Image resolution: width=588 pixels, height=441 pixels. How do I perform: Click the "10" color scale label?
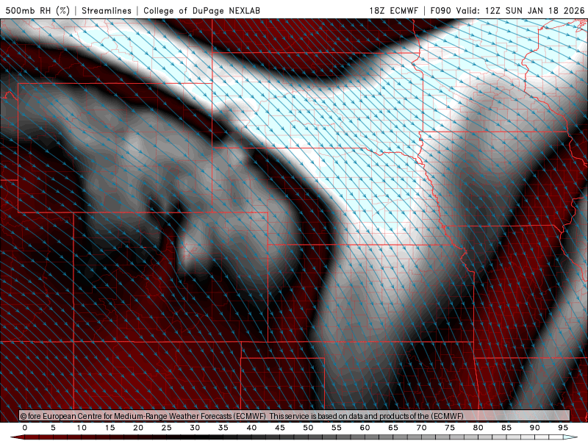click(82, 428)
